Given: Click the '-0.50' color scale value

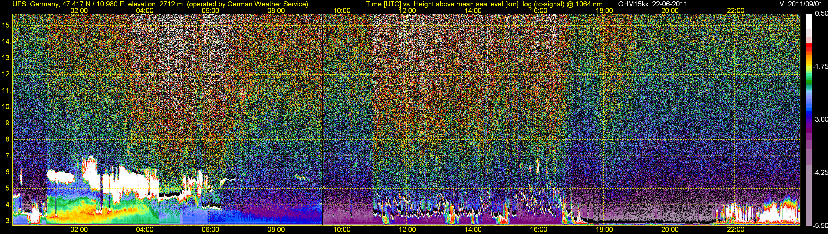Looking at the screenshot, I should click(820, 13).
